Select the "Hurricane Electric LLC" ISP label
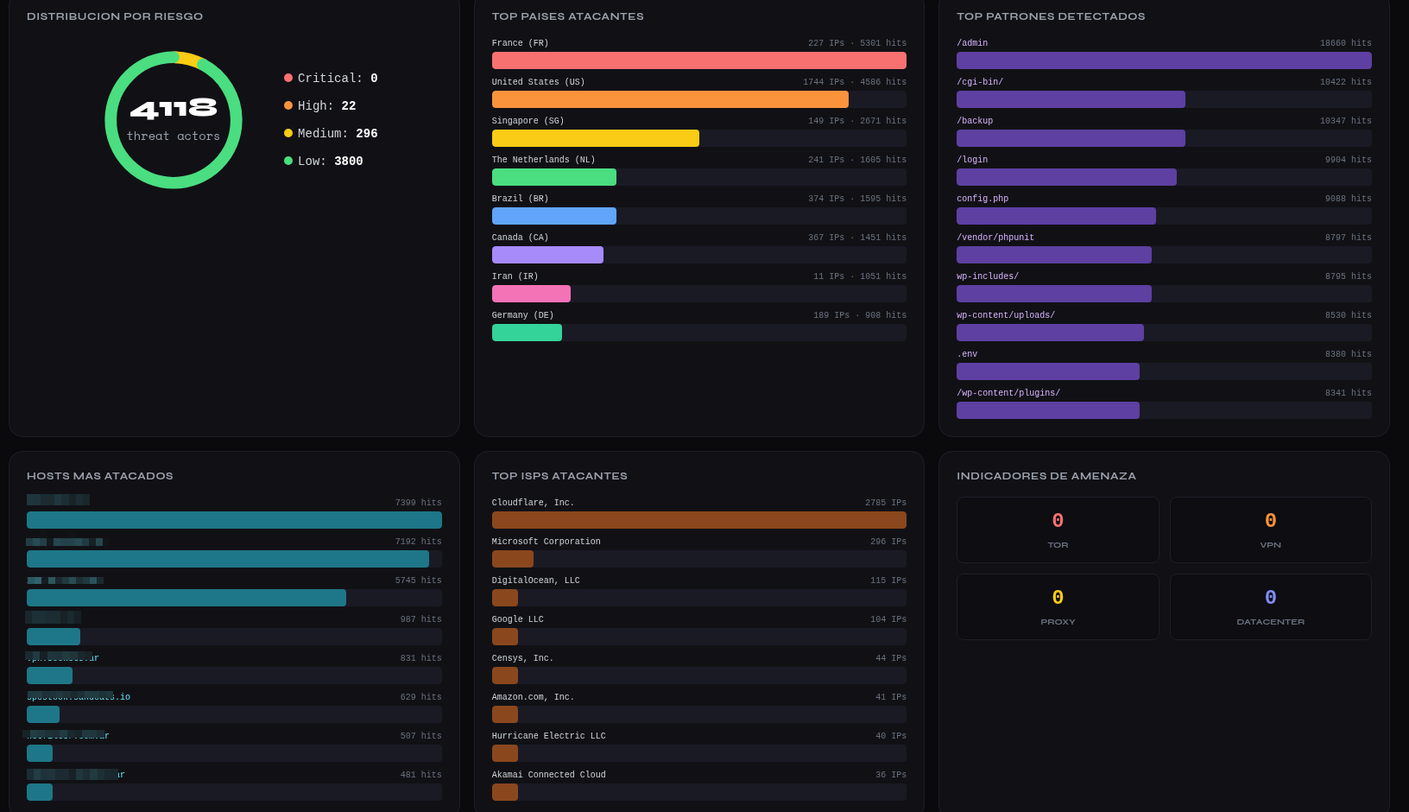The height and width of the screenshot is (812, 1409). coord(549,736)
